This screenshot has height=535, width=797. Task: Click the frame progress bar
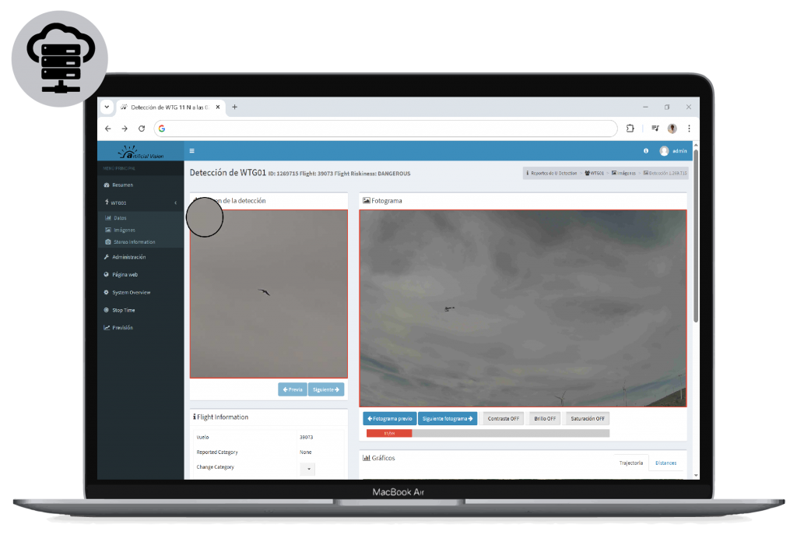(x=488, y=433)
